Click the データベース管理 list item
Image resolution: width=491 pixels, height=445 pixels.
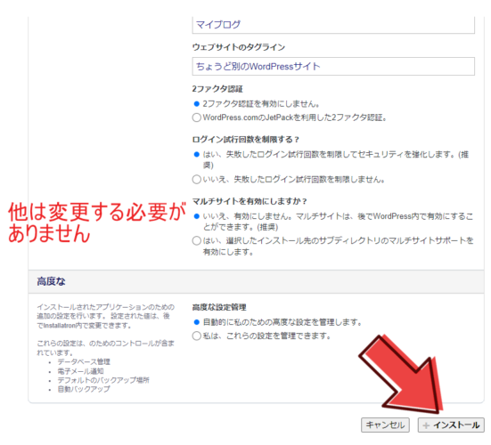coord(84,362)
